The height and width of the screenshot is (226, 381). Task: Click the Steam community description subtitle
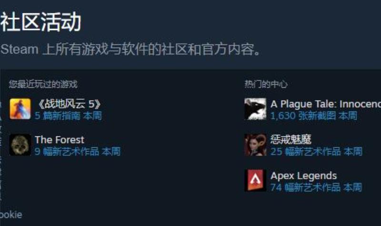pyautogui.click(x=130, y=50)
